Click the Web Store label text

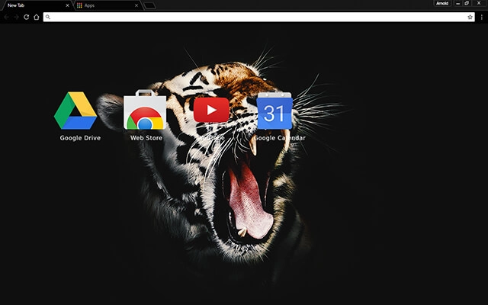(x=146, y=138)
